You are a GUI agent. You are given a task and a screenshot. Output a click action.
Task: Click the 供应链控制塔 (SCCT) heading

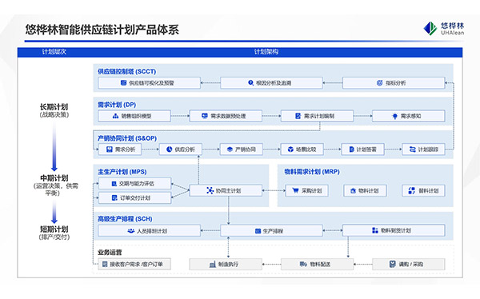pyautogui.click(x=126, y=71)
